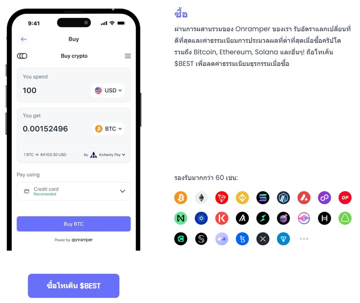Click the Bitcoin coin icon
This screenshot has width=360, height=303.
pyautogui.click(x=181, y=198)
